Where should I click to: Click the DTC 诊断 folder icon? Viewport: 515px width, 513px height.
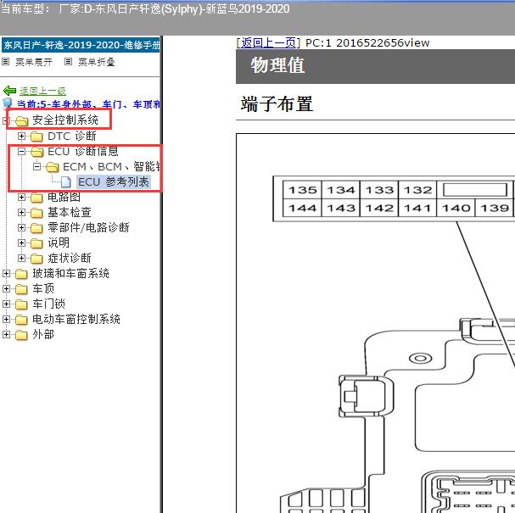pyautogui.click(x=36, y=137)
